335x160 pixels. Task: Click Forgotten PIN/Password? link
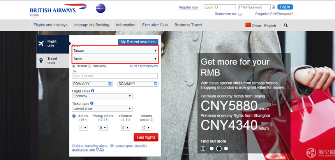click(274, 14)
